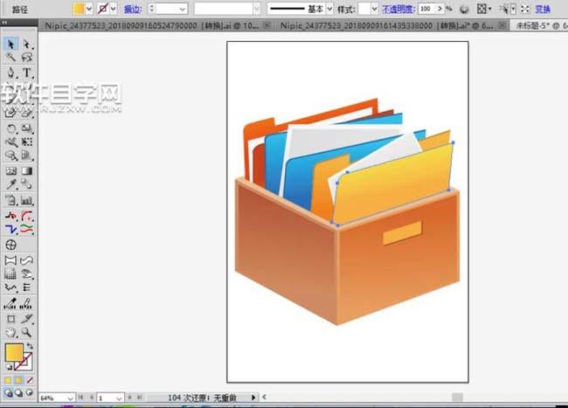Close the first Nipic document tab
Screen dimensions: 568x408
267,25
